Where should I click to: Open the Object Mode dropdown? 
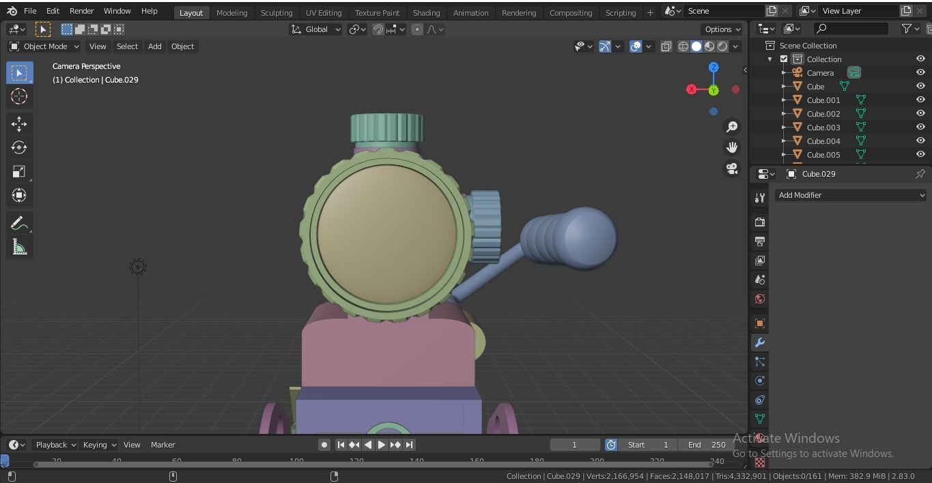coord(44,46)
